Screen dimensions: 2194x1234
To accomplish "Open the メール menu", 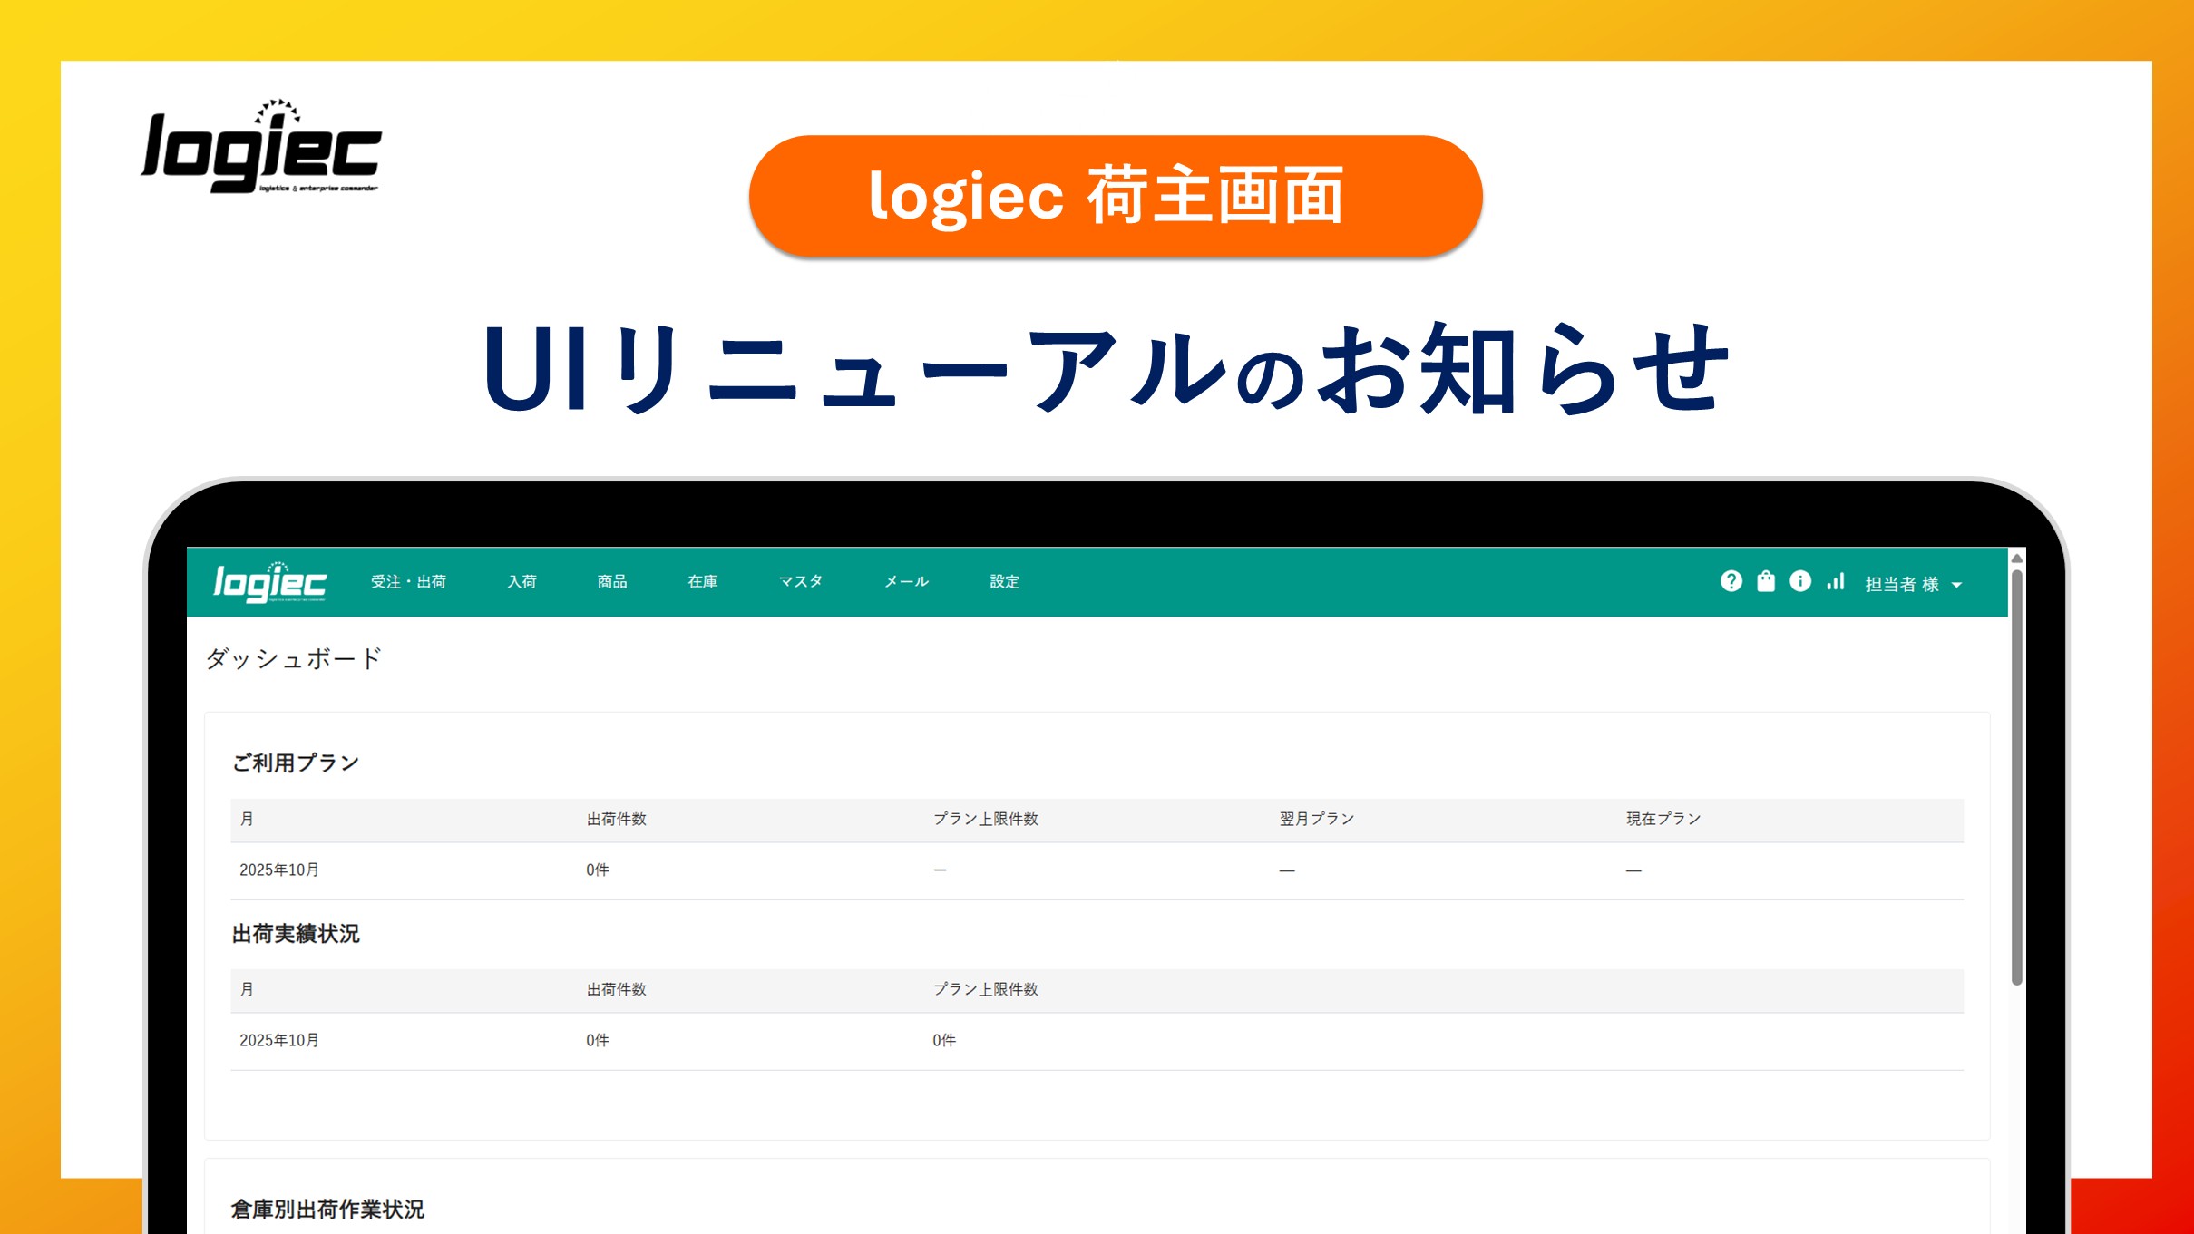I will pos(906,582).
